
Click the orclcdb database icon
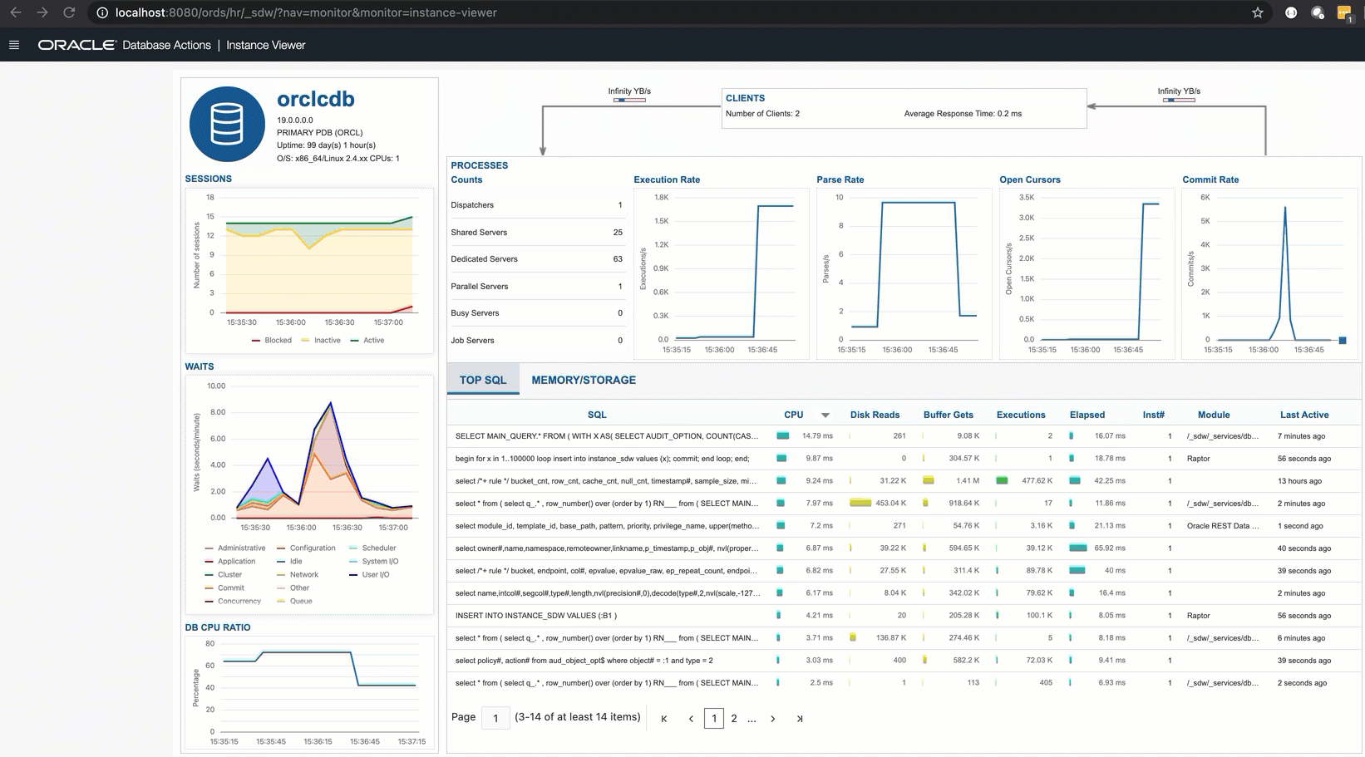tap(227, 125)
